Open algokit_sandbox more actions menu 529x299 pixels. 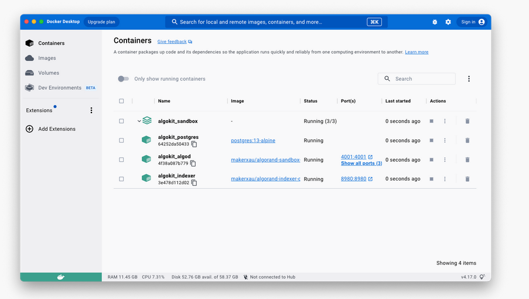[445, 121]
